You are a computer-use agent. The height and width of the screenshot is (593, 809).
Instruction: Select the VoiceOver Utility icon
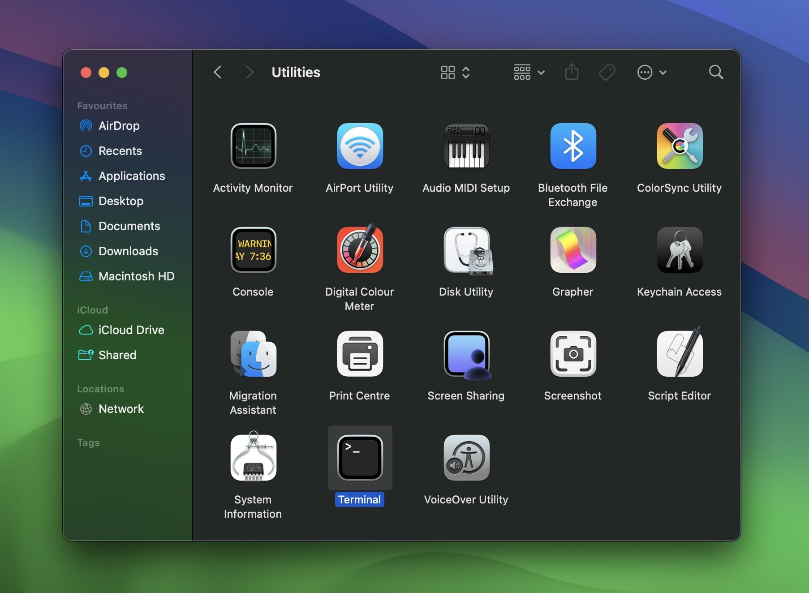[466, 458]
